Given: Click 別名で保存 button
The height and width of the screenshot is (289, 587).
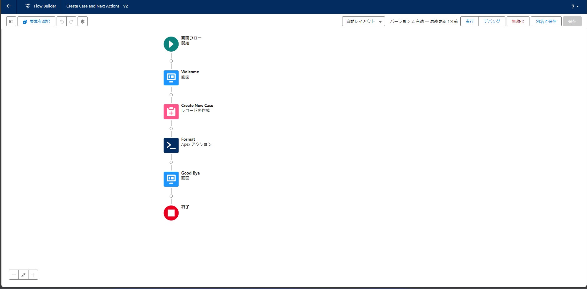Looking at the screenshot, I should point(546,21).
